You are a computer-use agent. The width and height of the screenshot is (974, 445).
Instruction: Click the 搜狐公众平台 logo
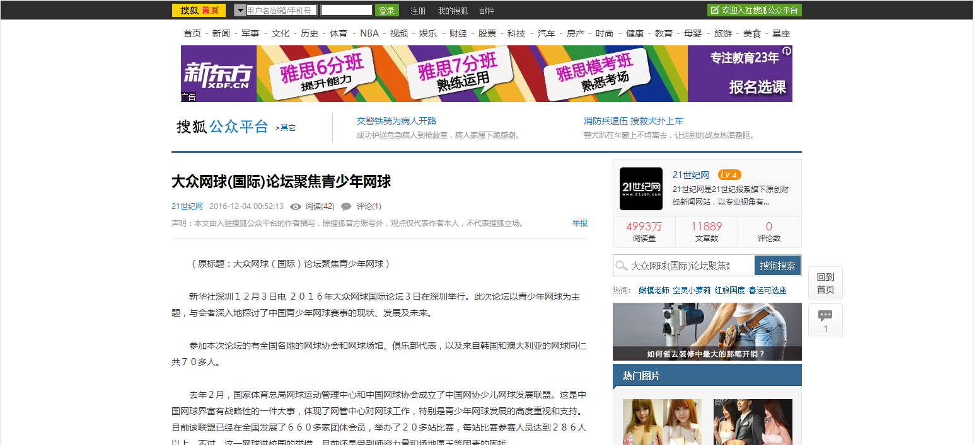[223, 127]
